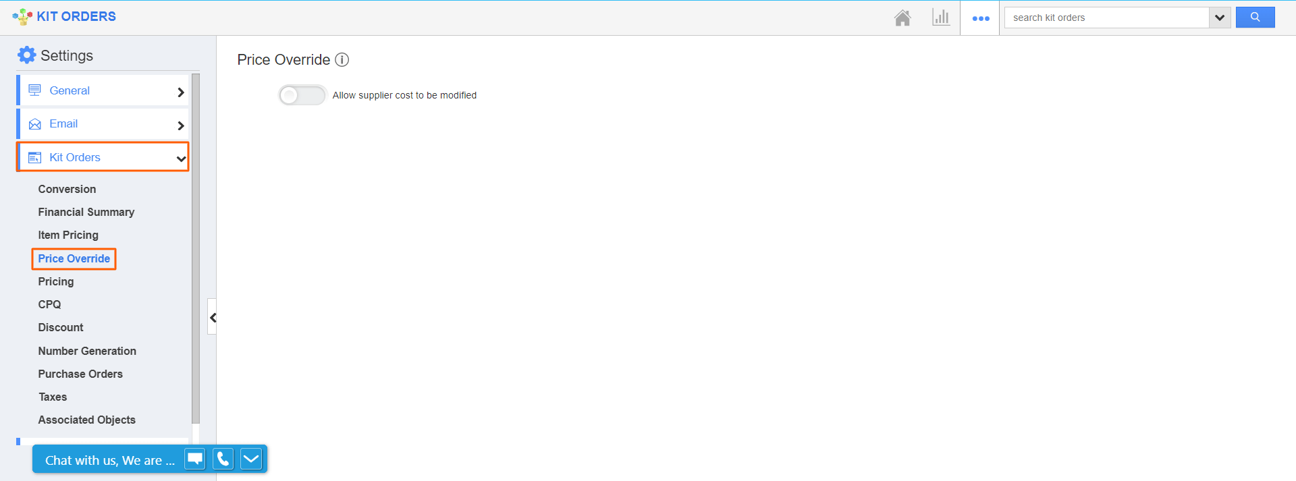This screenshot has width=1296, height=481.
Task: Click the KIT ORDERS title text
Action: click(76, 16)
